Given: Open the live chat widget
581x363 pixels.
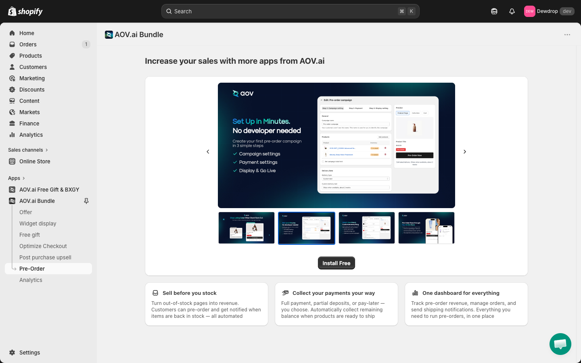Looking at the screenshot, I should tap(560, 344).
